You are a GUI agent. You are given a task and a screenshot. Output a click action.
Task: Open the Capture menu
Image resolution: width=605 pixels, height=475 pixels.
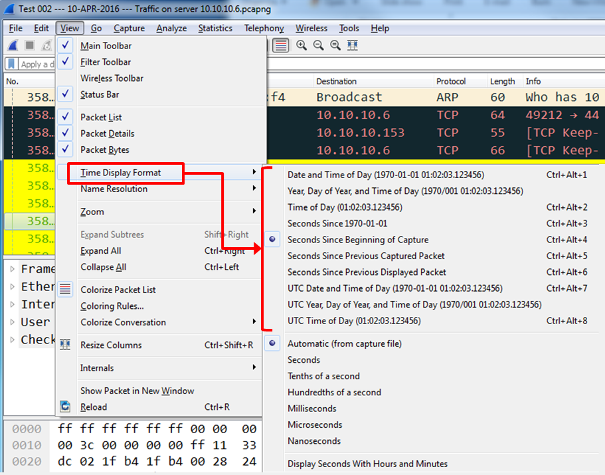[129, 28]
